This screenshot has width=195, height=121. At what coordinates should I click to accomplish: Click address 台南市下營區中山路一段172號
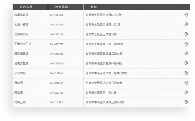coord(104,44)
